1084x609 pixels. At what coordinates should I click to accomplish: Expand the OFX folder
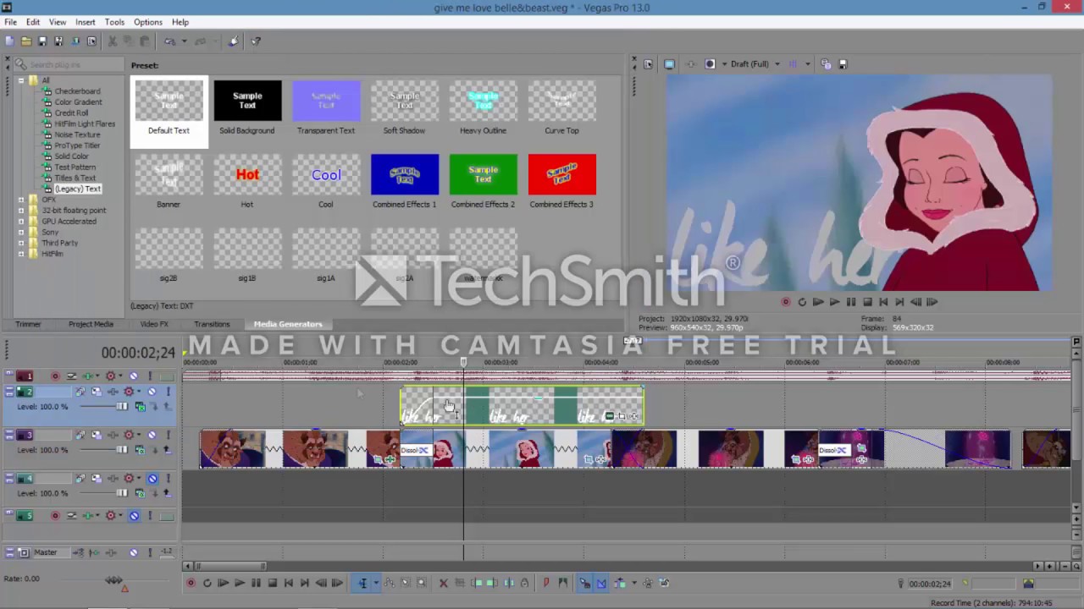point(21,200)
